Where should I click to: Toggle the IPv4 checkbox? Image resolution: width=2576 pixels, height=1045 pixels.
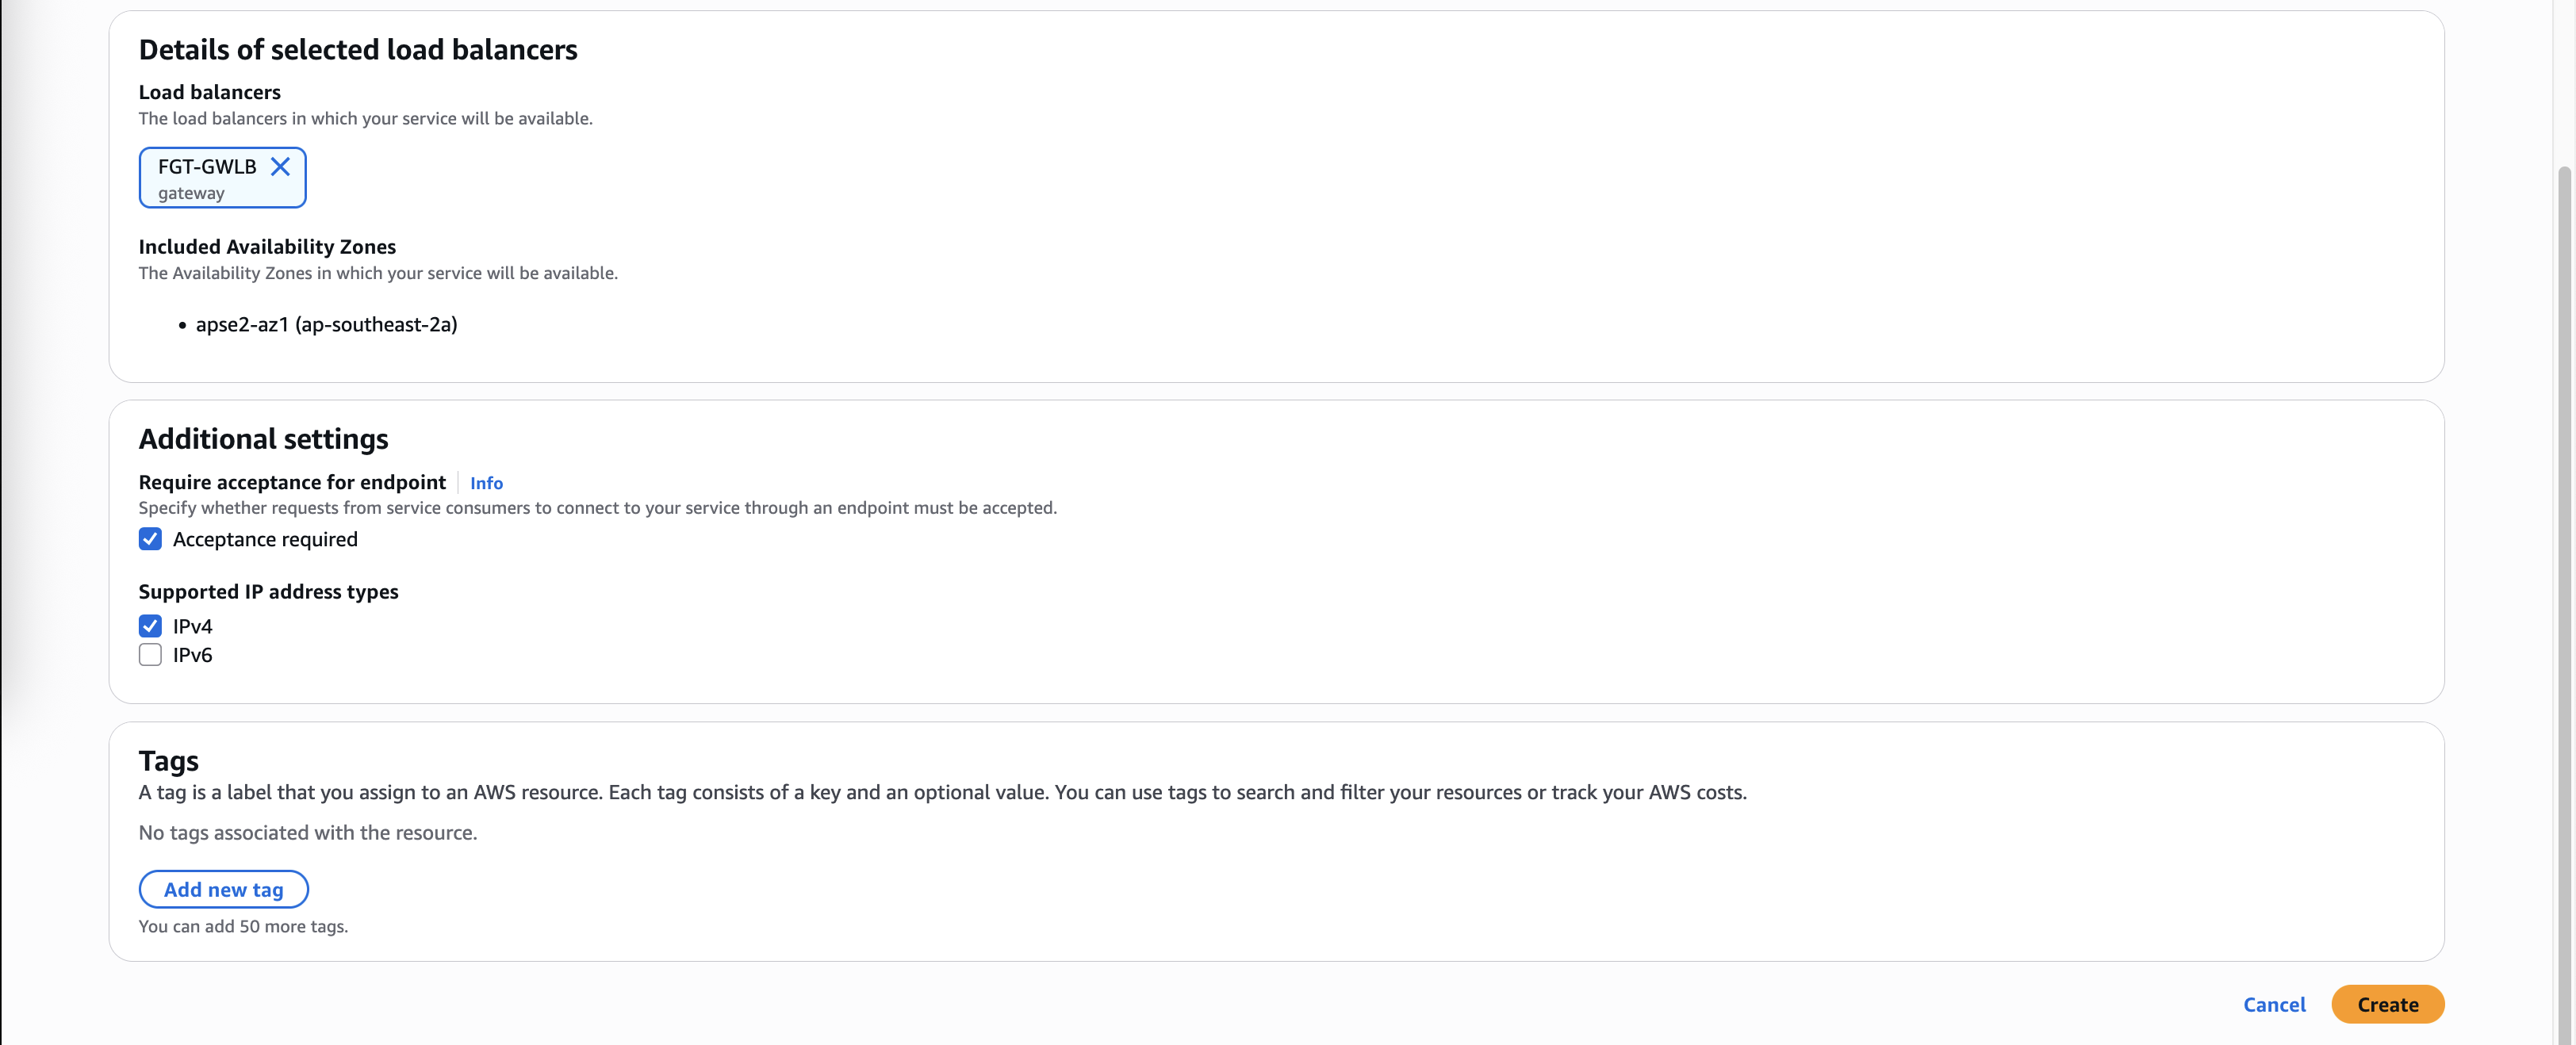[150, 626]
